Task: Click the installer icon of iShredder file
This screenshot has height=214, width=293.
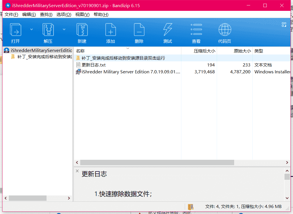Action: click(x=78, y=72)
